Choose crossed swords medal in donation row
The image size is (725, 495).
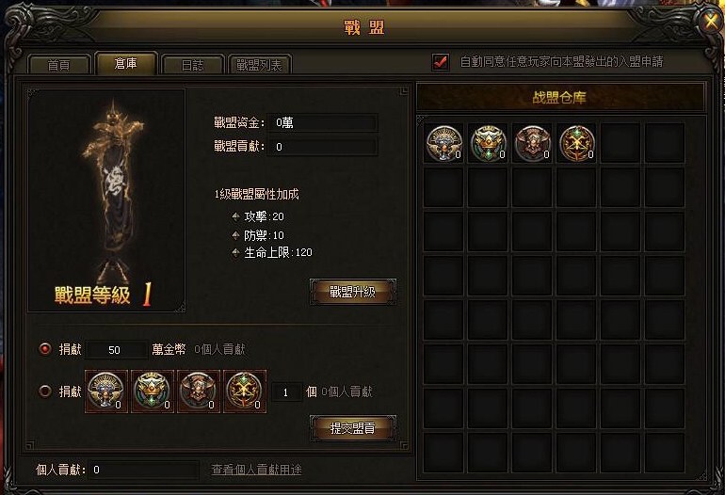pos(245,391)
